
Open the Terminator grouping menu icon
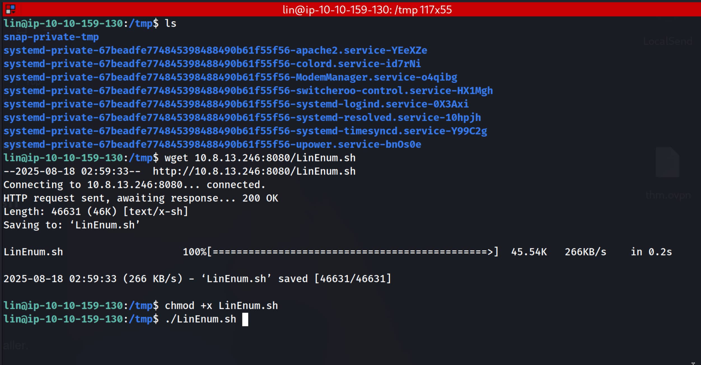coord(10,10)
